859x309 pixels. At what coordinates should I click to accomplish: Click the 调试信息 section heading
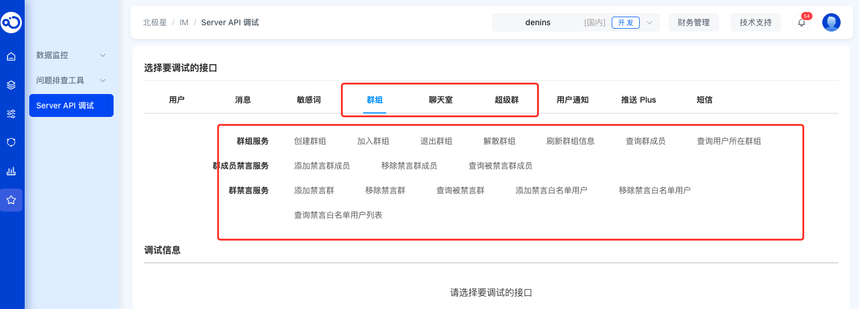coord(162,250)
